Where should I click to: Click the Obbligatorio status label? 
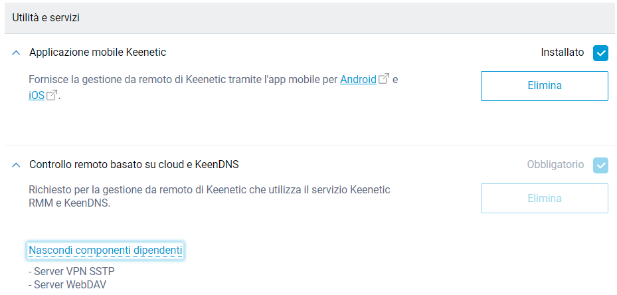(x=555, y=165)
